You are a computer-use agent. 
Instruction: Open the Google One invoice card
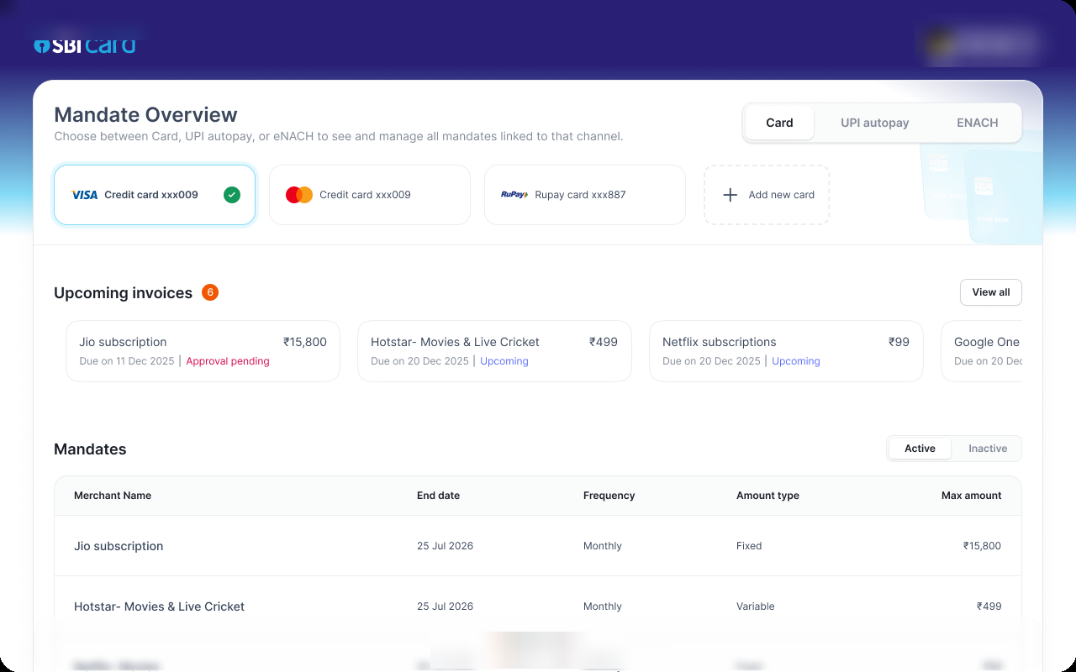pyautogui.click(x=982, y=351)
